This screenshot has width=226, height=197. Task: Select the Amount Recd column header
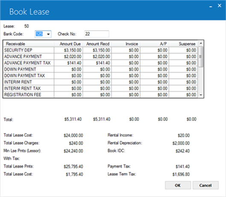(x=97, y=44)
